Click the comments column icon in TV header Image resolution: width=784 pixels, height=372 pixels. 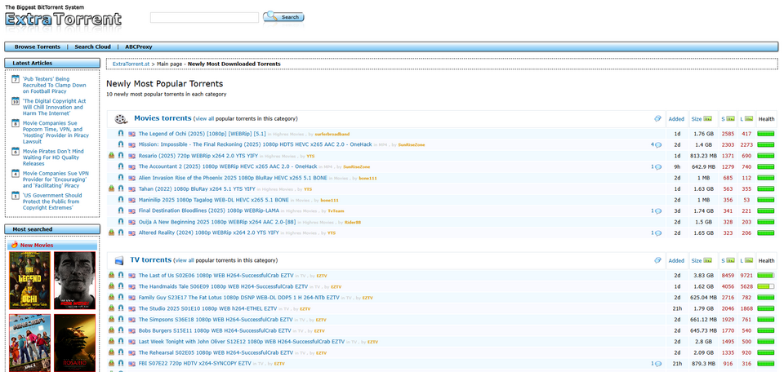tap(658, 261)
